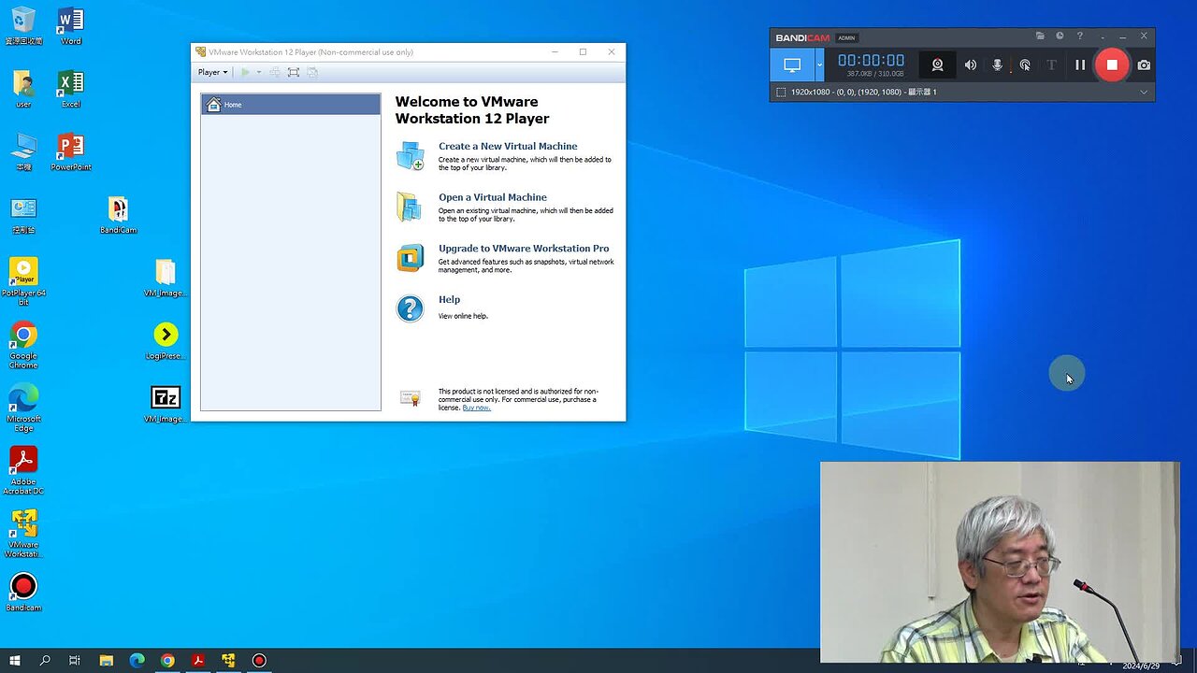Switch to Bandicam taskbar button
This screenshot has width=1197, height=673.
pyautogui.click(x=259, y=661)
